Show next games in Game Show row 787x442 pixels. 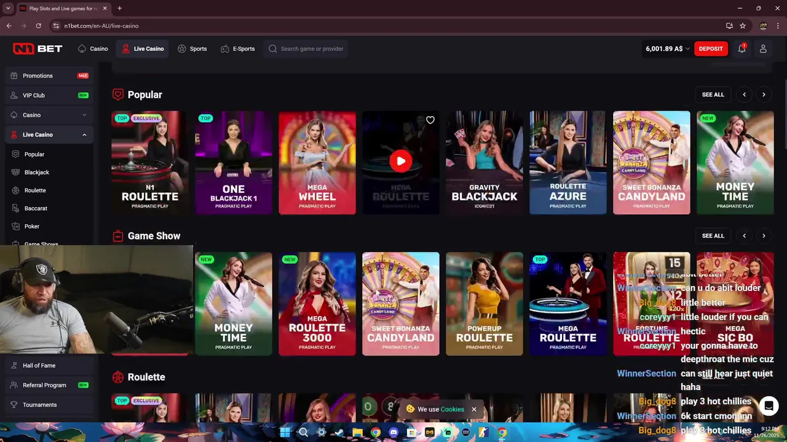[764, 236]
